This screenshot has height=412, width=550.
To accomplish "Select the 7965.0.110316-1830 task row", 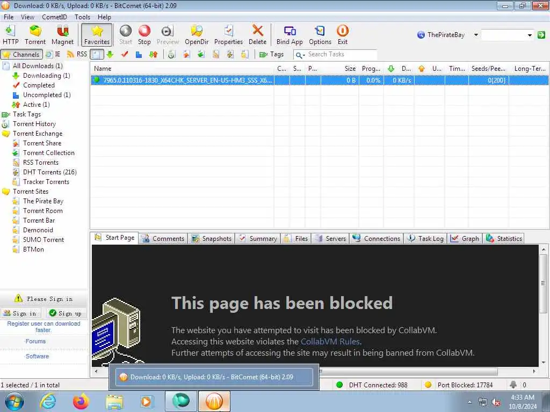I will coord(319,80).
